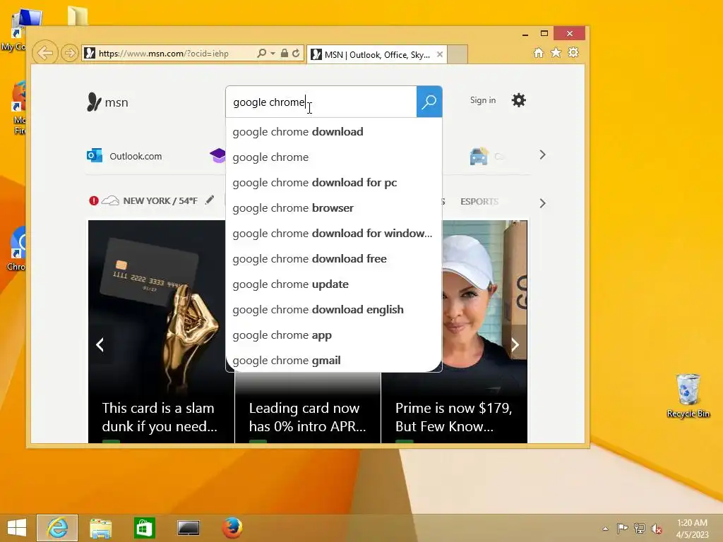Click the address bar search magnifier icon
This screenshot has width=723, height=542.
coord(261,54)
